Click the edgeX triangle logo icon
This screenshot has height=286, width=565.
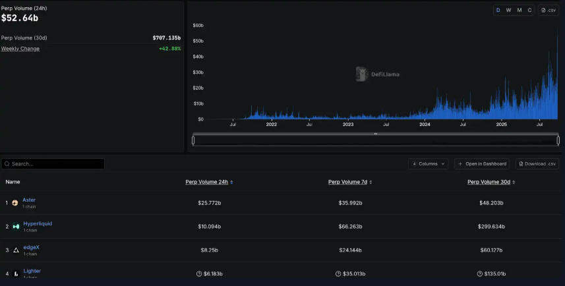[x=16, y=250]
